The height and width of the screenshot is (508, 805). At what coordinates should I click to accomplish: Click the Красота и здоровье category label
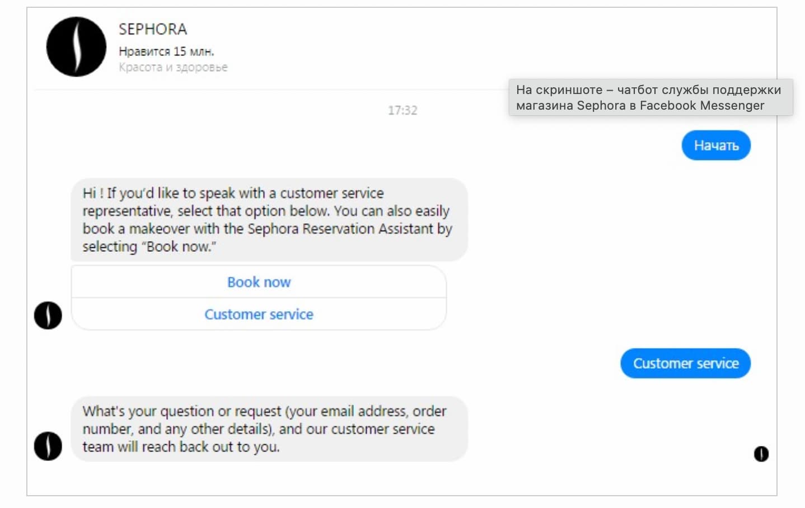click(172, 67)
